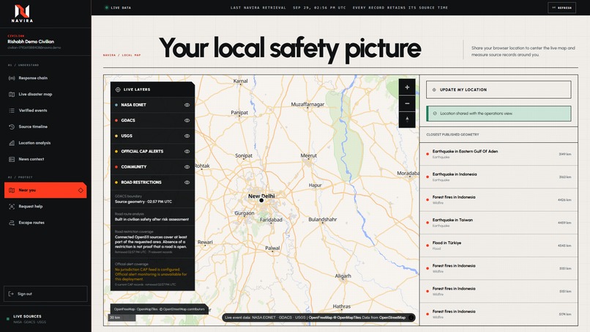Click the Refresh button
This screenshot has height=332, width=590.
coord(561,7)
